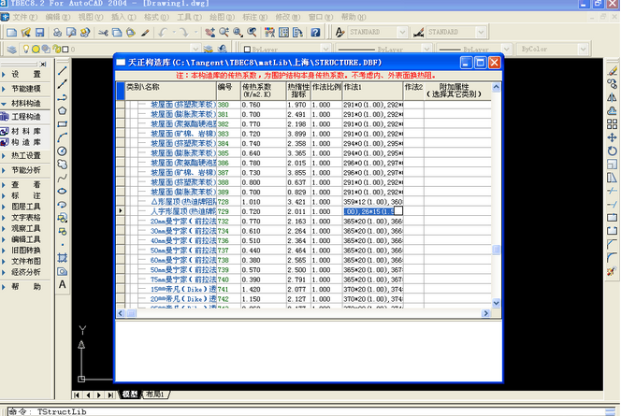This screenshot has height=416, width=621.
Task: Select 工程构造 in the side panel
Action: (26, 117)
